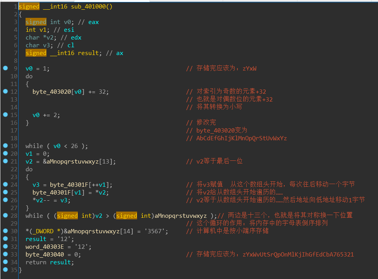Click the number 26 in while condition

74,146
